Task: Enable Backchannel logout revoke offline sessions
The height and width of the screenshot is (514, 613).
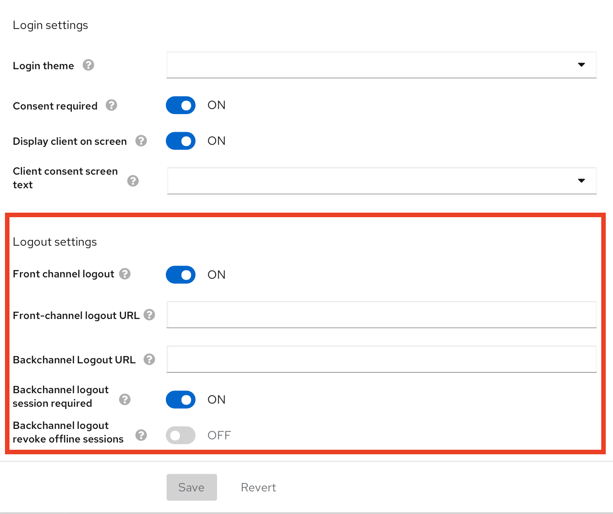Action: point(180,435)
